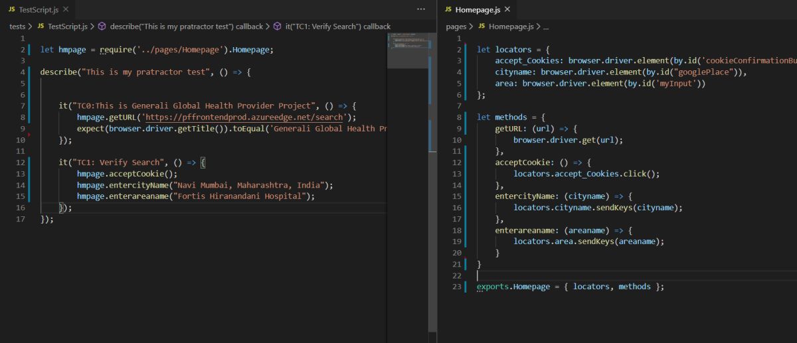The image size is (797, 343).
Task: Click the JS icon in Homepage.js breadcrumb
Action: click(482, 27)
